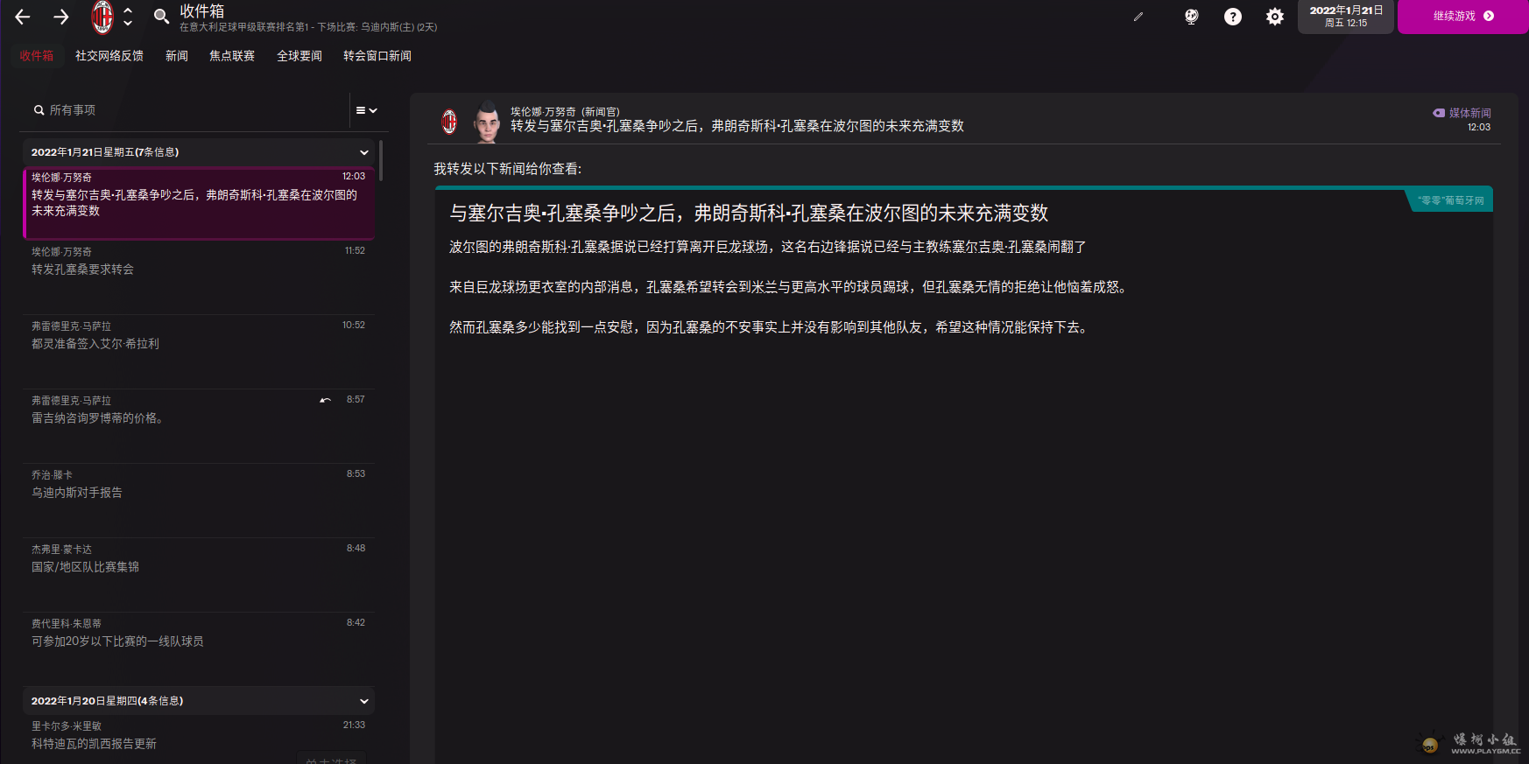Open the AC Milan club badge menu

coord(103,17)
